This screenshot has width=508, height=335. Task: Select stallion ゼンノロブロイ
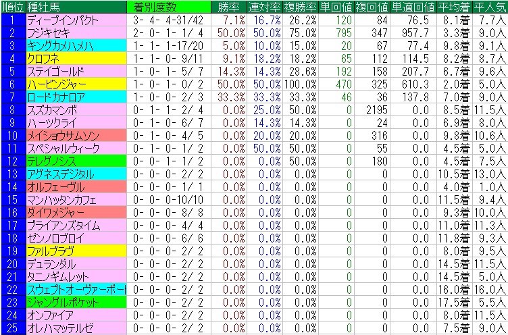click(76, 238)
